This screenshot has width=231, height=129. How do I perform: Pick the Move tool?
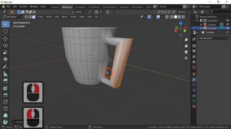pyautogui.click(x=5, y=39)
